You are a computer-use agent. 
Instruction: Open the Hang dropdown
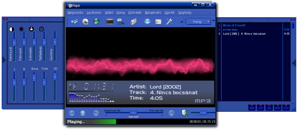[199, 22]
